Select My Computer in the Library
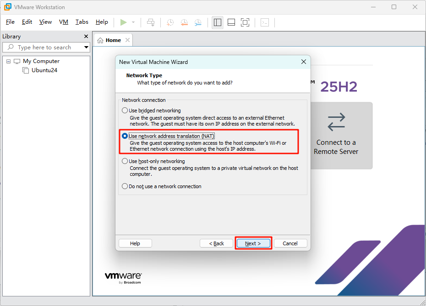 [41, 61]
